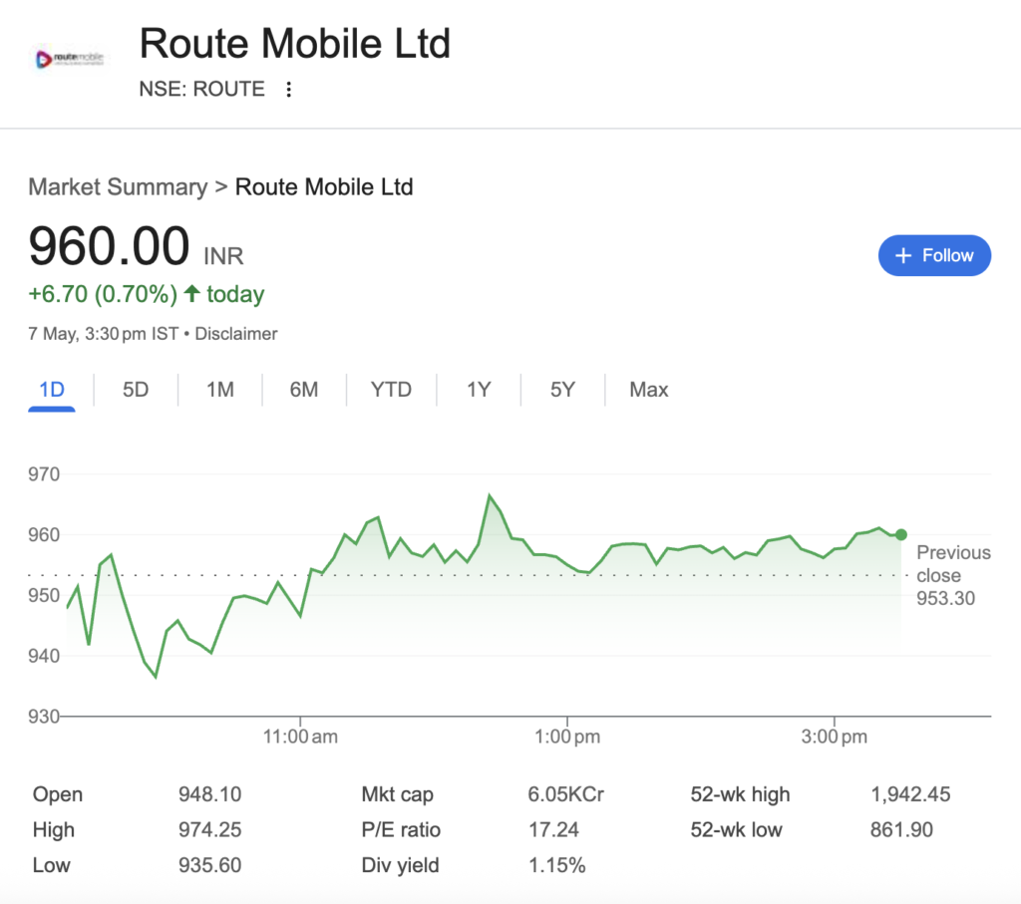1021x904 pixels.
Task: Click the Open value 948.10
Action: [x=209, y=794]
